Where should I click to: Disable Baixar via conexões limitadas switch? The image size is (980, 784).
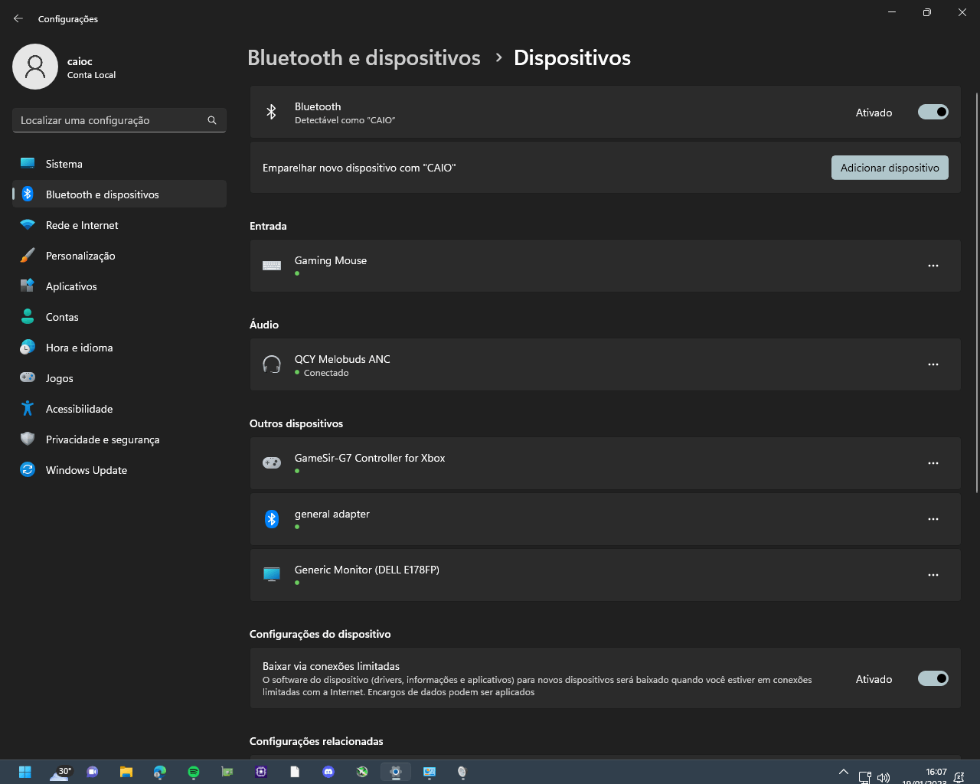[x=933, y=678]
